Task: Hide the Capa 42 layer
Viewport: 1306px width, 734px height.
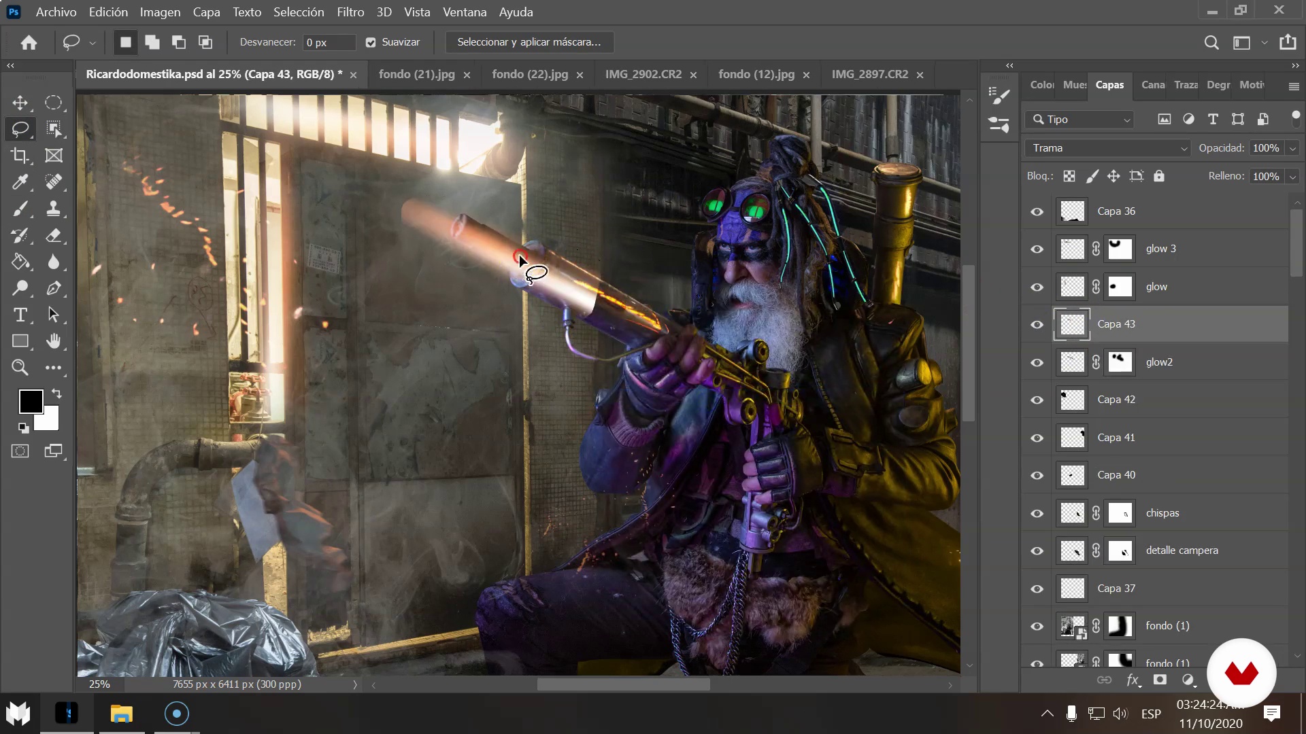Action: [1037, 400]
